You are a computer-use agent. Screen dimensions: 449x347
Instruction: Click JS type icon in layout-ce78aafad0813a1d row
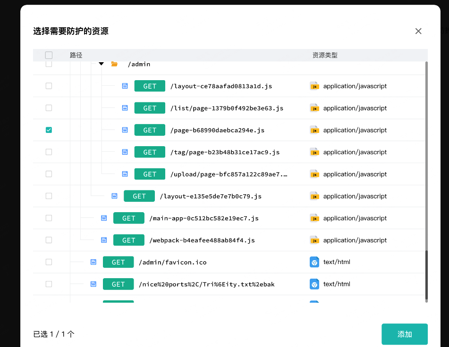[314, 86]
